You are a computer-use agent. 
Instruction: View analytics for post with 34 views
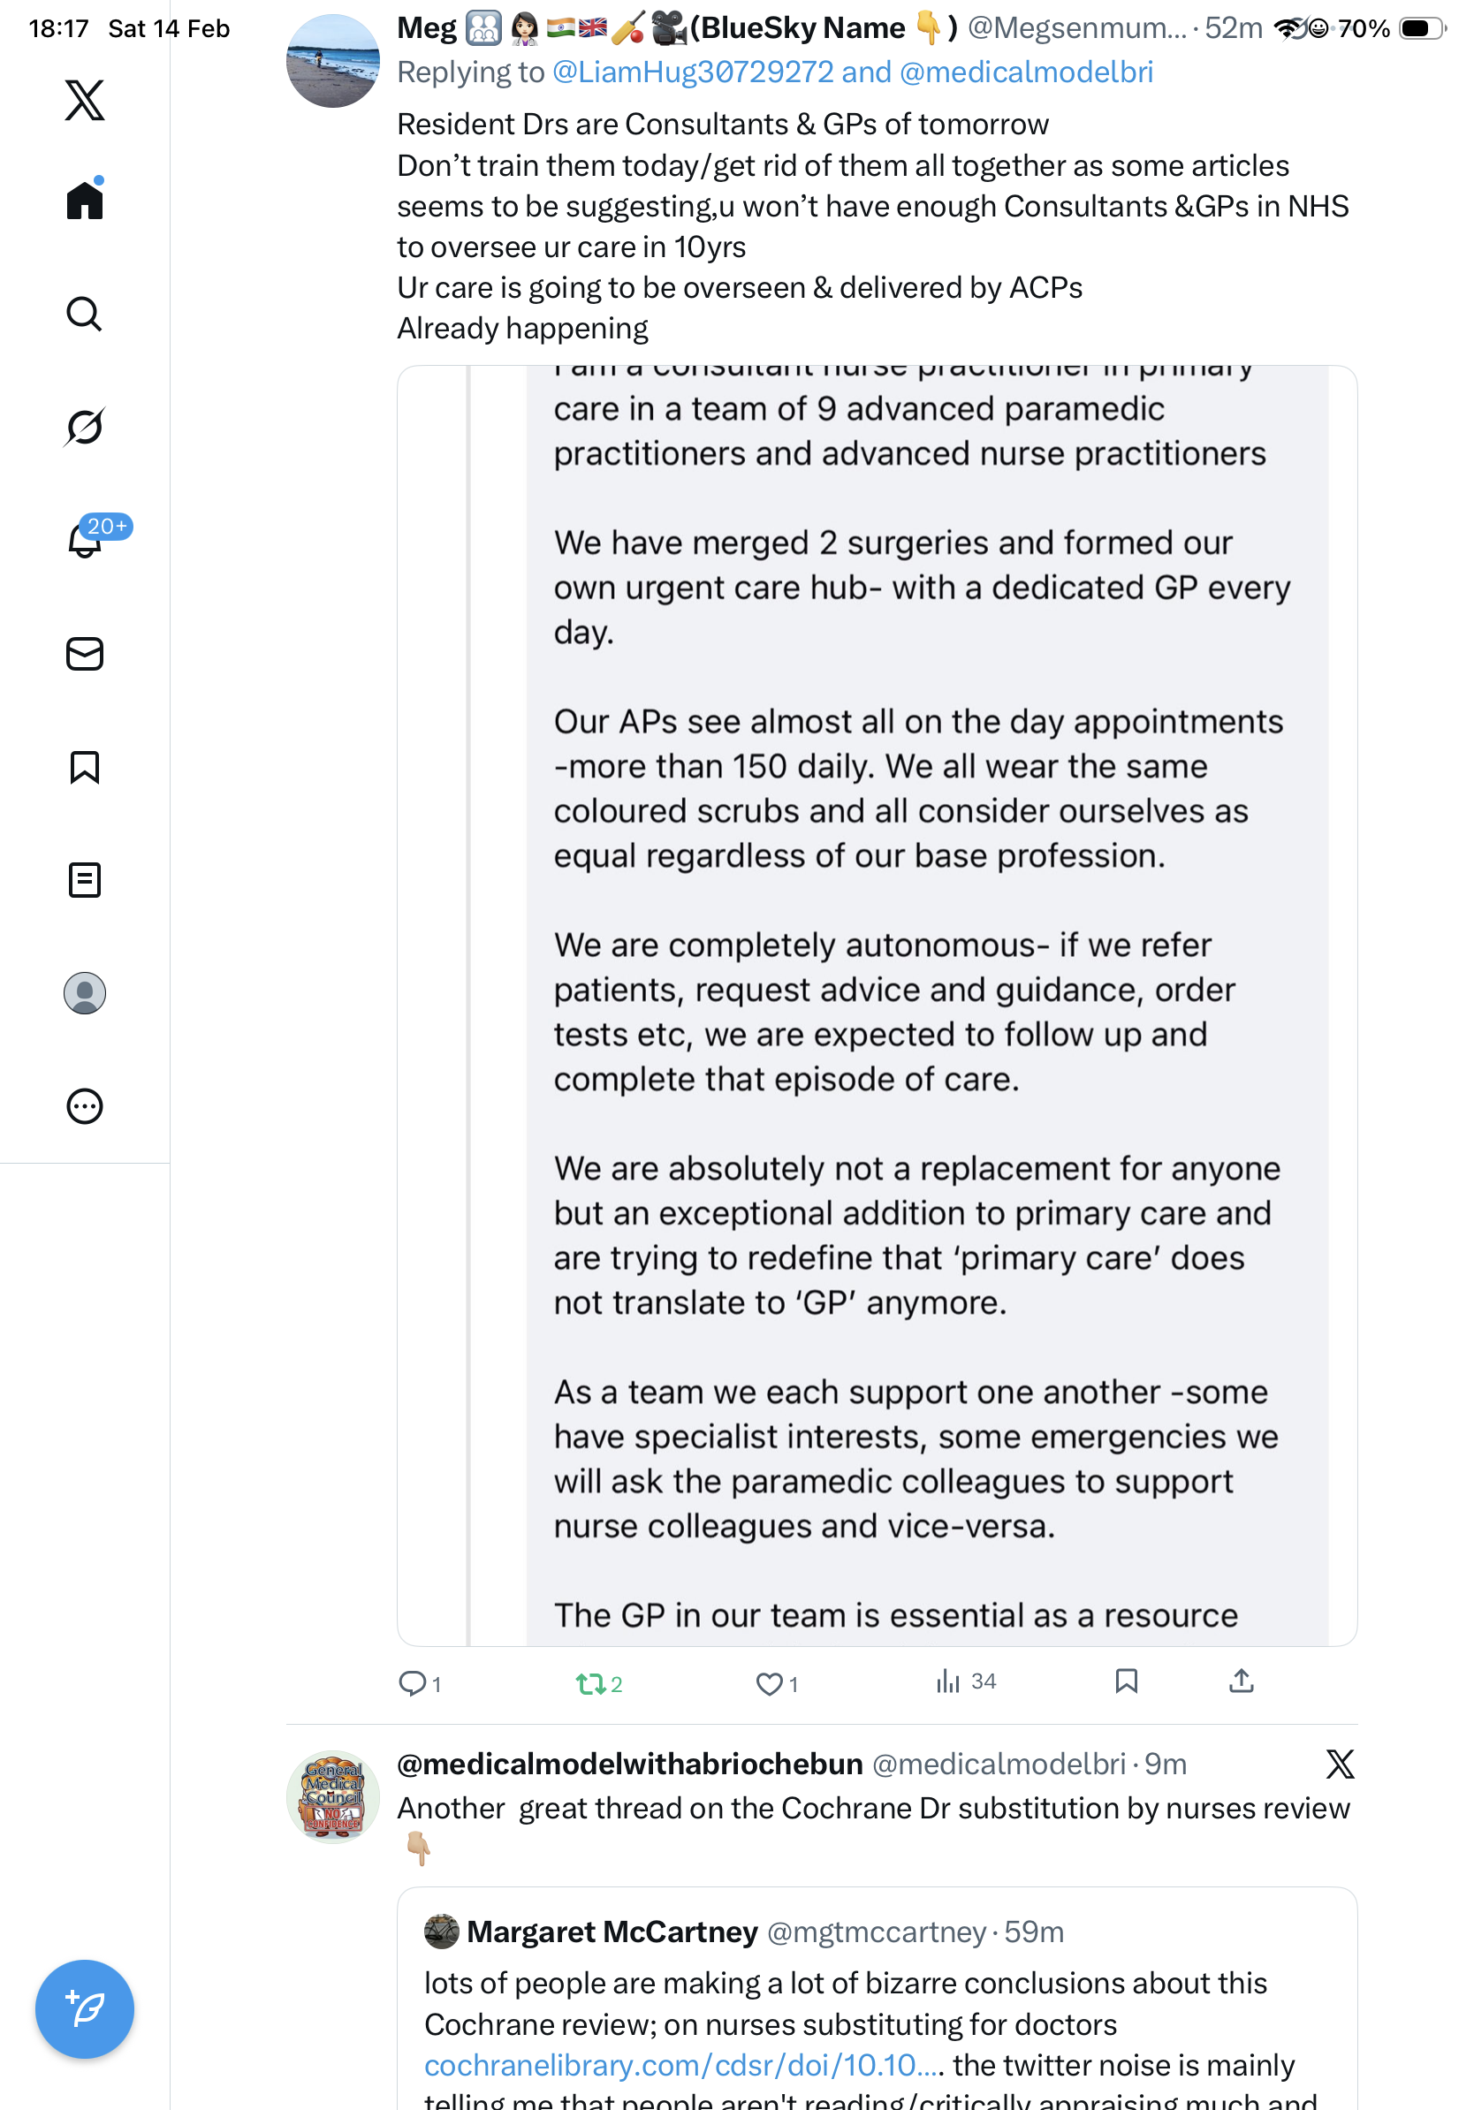[x=948, y=1681]
